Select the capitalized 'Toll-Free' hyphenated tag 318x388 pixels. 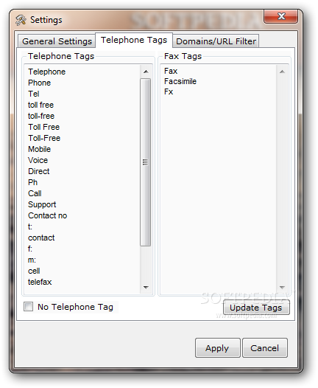click(x=44, y=138)
